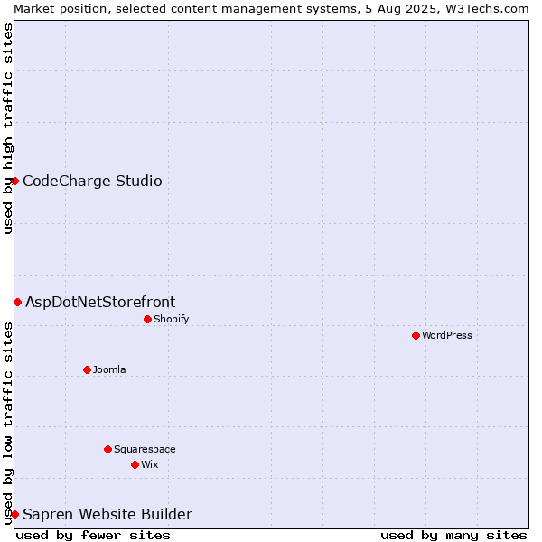Click the 'used by fewer sites' axis label
The height and width of the screenshot is (542, 542).
pyautogui.click(x=93, y=536)
